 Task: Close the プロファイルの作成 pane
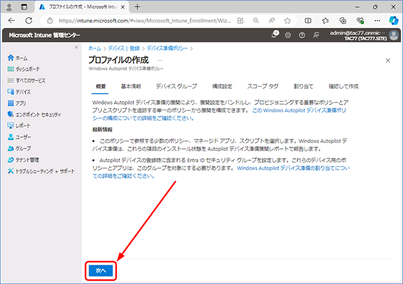[388, 61]
